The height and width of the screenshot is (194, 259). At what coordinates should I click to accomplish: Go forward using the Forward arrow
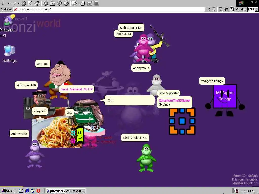click(14, 3)
